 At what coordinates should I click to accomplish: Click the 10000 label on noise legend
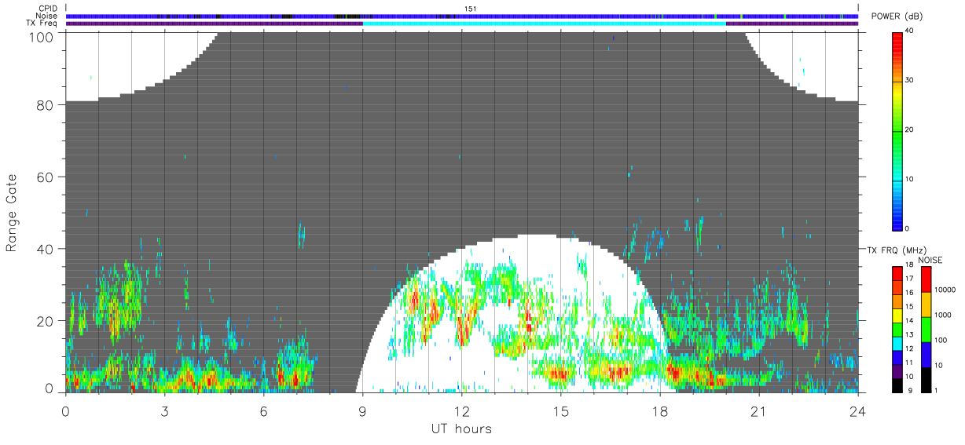point(945,290)
